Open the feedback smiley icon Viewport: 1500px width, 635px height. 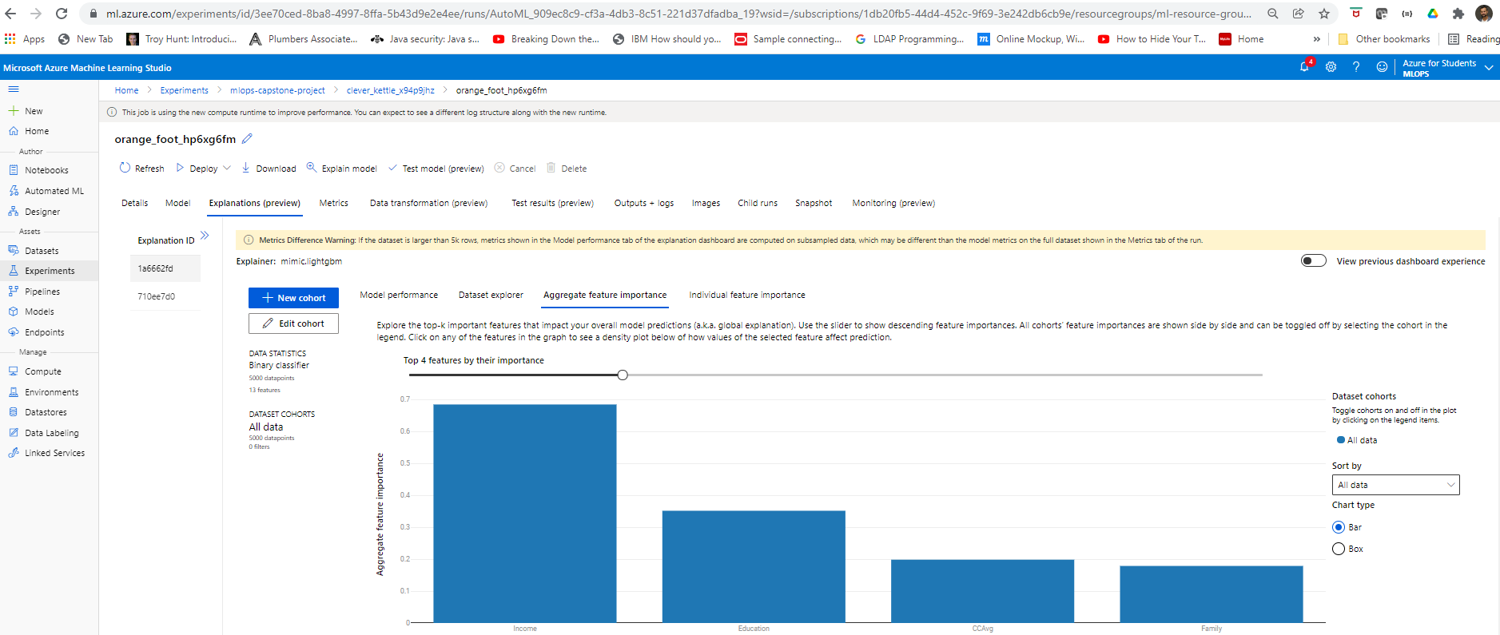click(x=1382, y=67)
